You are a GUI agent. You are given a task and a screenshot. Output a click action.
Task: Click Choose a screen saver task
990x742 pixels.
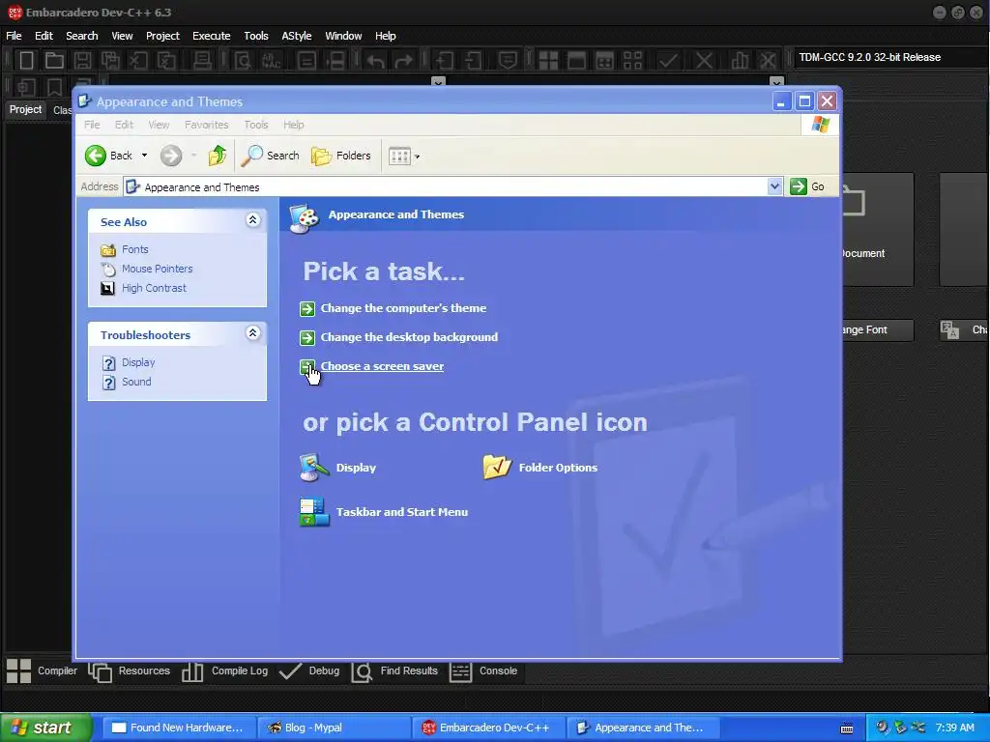[x=382, y=366]
